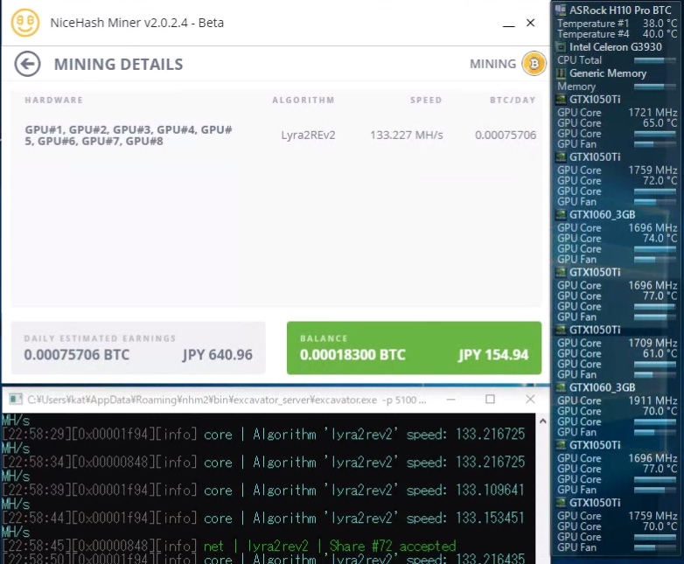Close the NiceHash Miner window

[x=530, y=23]
